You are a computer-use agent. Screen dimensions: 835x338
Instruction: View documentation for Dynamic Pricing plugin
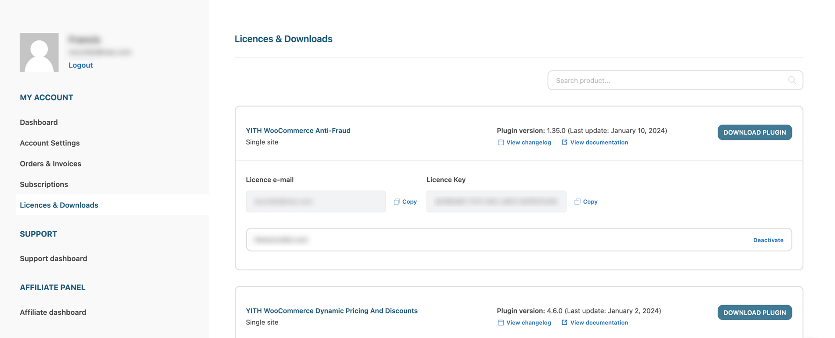click(x=599, y=323)
